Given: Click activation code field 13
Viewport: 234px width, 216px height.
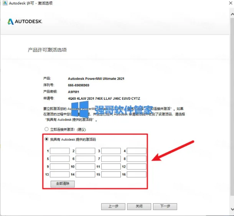Looking at the screenshot, I should click(x=60, y=174).
